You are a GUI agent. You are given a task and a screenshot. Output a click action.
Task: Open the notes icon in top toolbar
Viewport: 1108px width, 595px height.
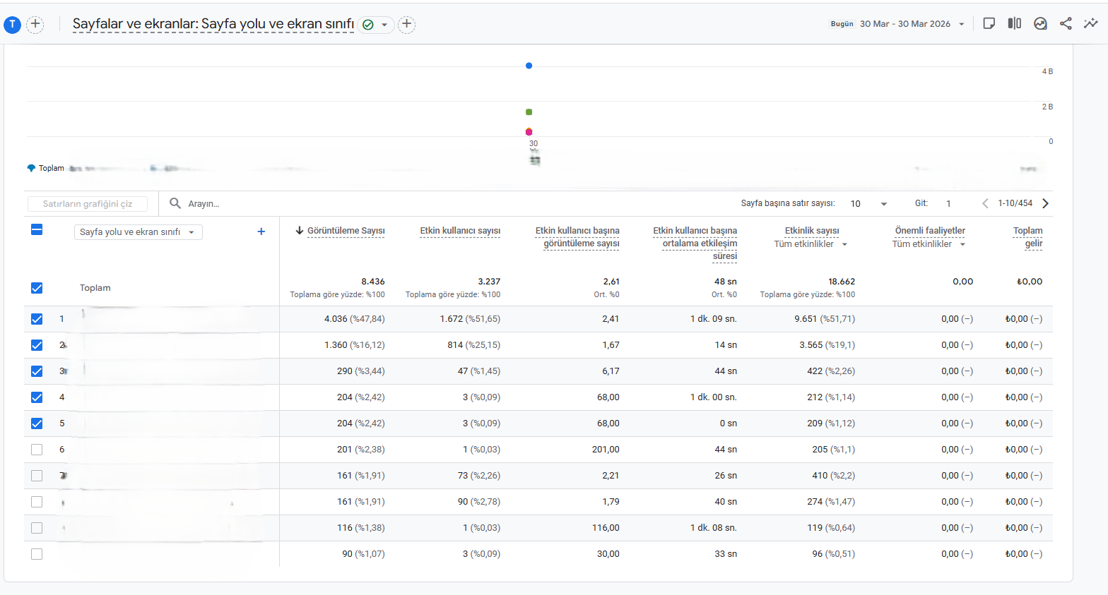click(989, 23)
